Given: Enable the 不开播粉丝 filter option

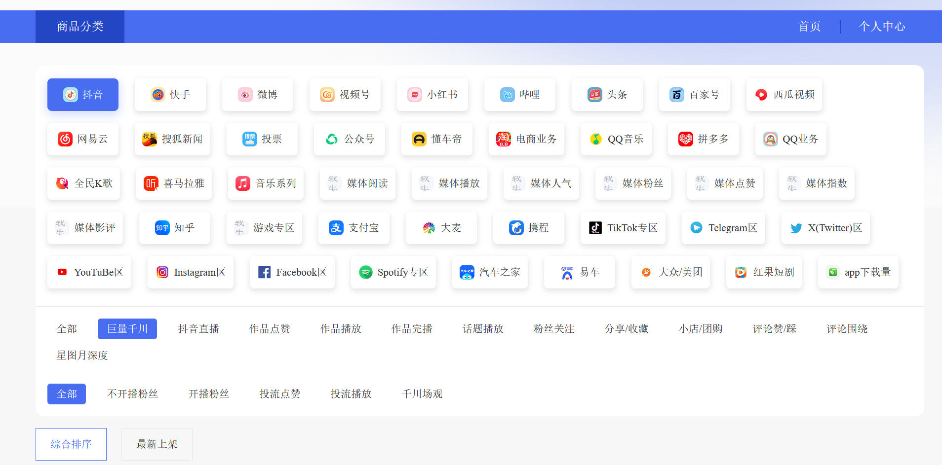Looking at the screenshot, I should [132, 393].
